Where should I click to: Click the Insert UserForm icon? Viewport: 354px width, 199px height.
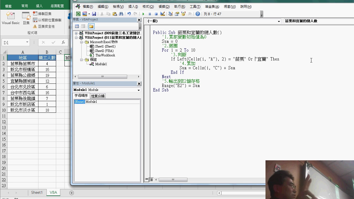(84, 14)
